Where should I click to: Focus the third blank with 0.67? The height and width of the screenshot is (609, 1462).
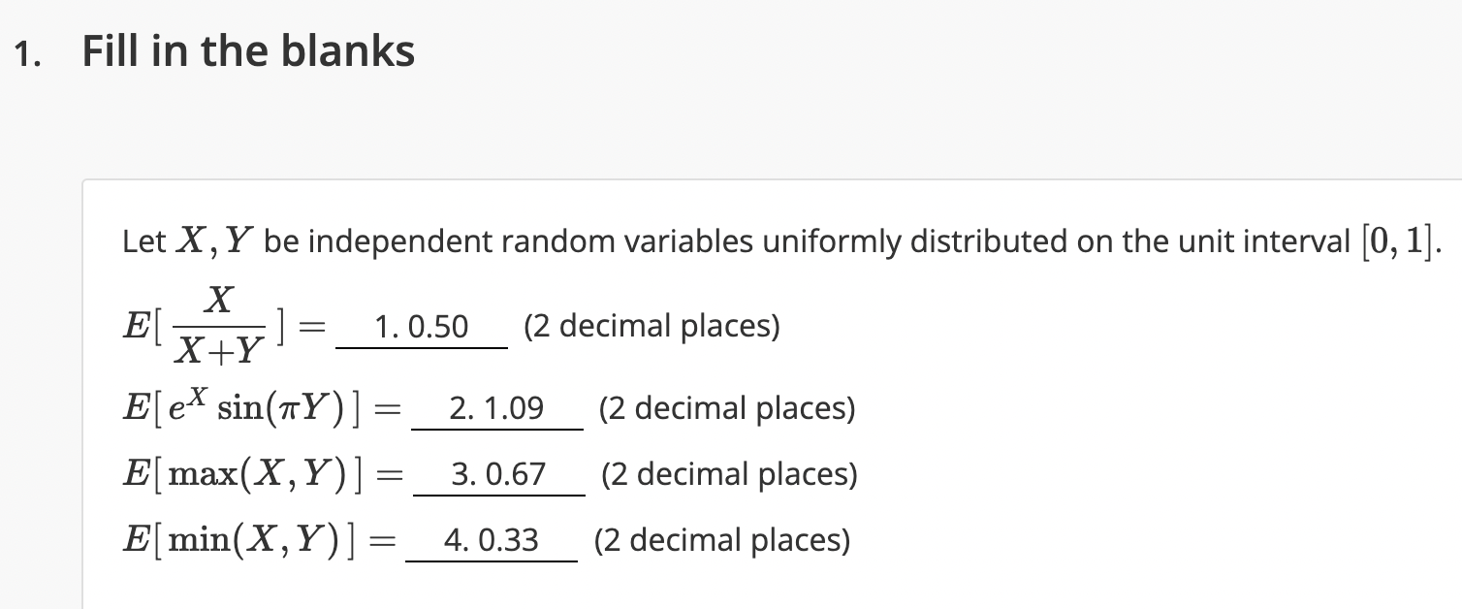click(x=499, y=475)
